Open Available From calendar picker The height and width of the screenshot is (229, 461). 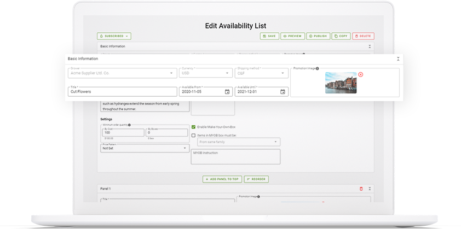tap(227, 92)
